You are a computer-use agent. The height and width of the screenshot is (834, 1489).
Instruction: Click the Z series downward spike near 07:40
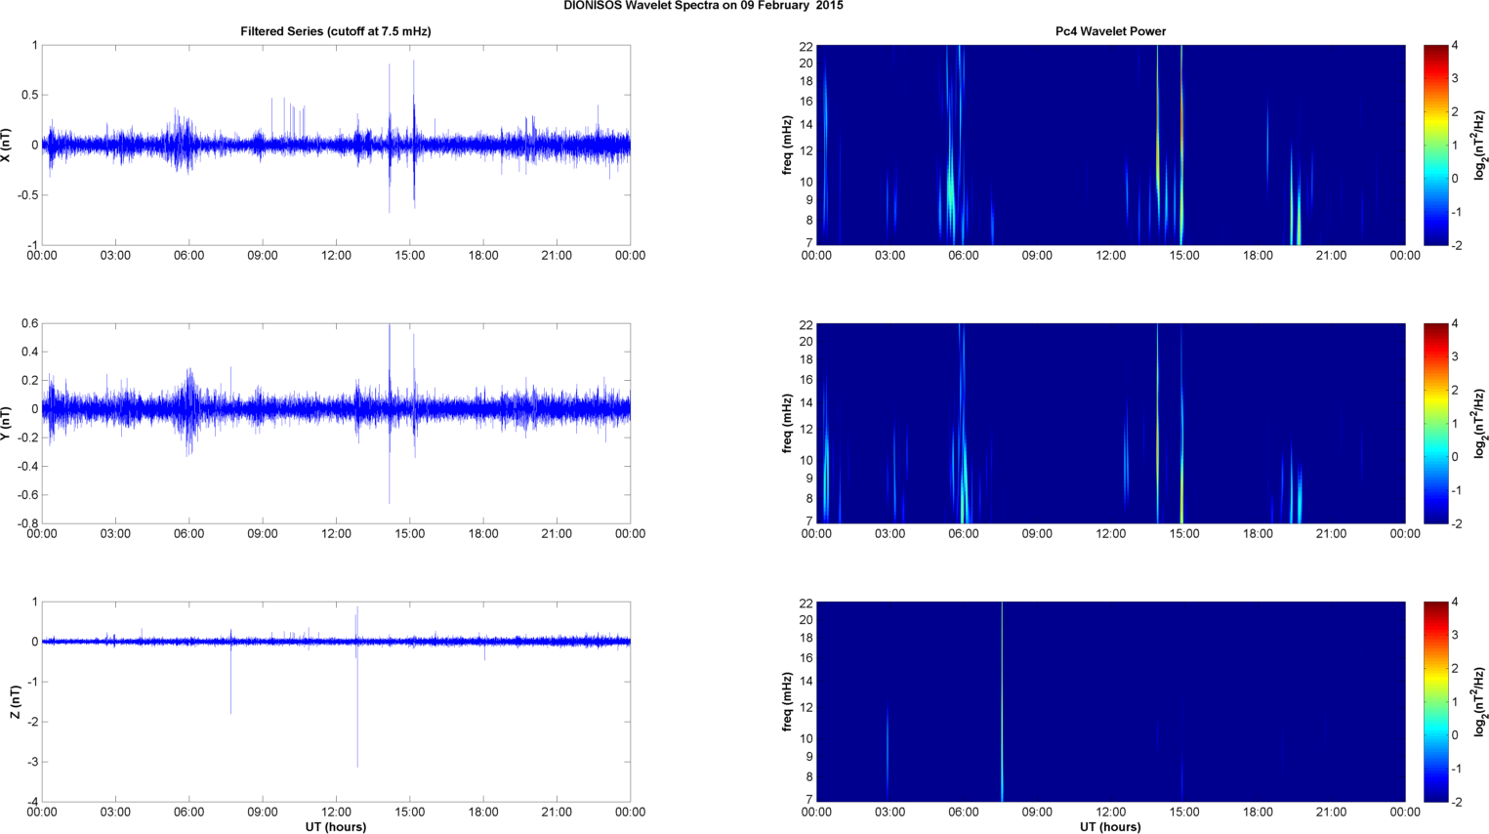(x=230, y=679)
